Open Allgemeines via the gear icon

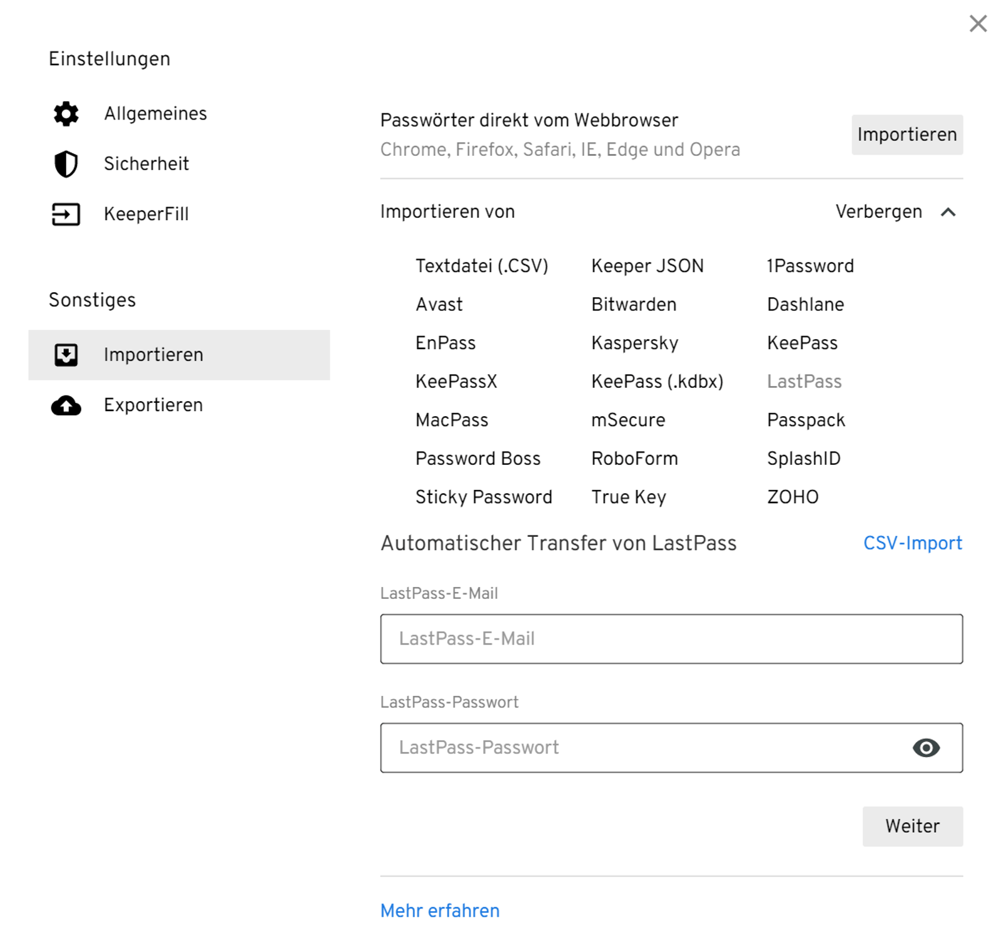click(x=66, y=114)
